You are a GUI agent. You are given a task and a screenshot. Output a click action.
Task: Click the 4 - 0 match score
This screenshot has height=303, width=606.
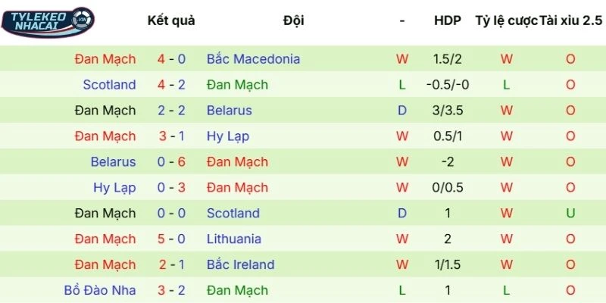171,59
